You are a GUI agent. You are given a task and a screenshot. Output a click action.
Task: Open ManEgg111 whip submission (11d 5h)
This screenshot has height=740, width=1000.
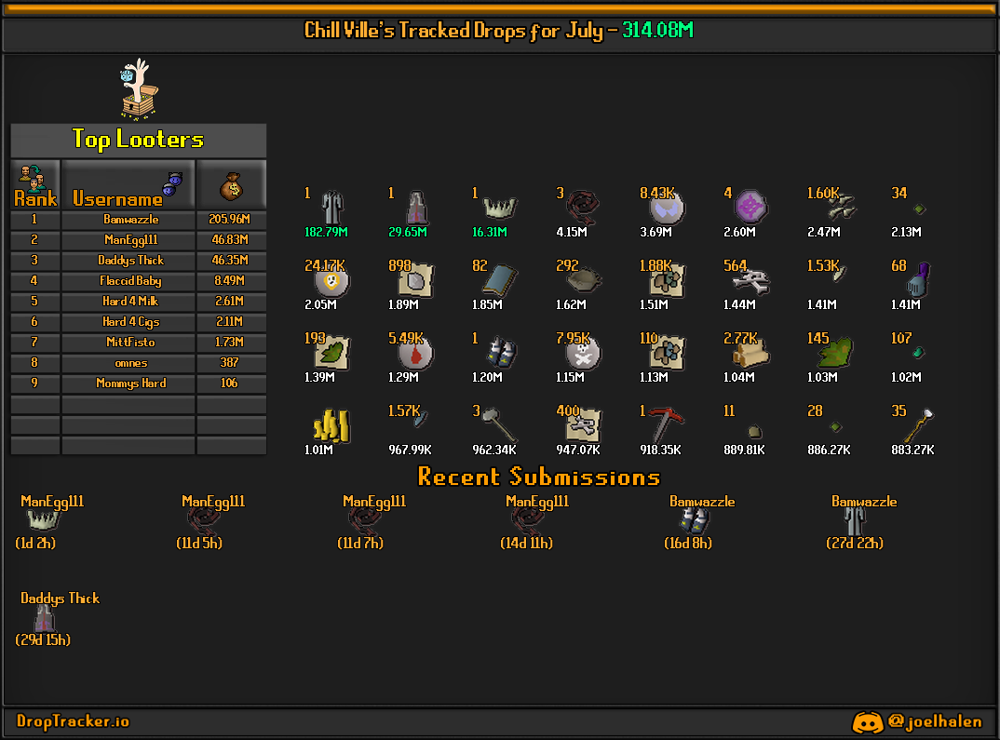pos(204,521)
